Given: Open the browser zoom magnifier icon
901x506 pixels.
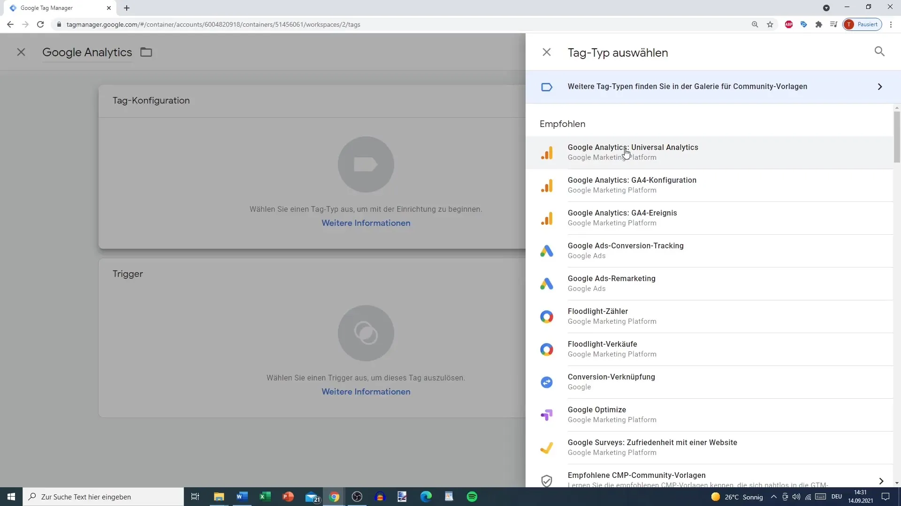Looking at the screenshot, I should (755, 24).
